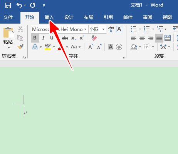The image size is (178, 154).
Task: Apply distributed alignment
Action: [x=168, y=38]
